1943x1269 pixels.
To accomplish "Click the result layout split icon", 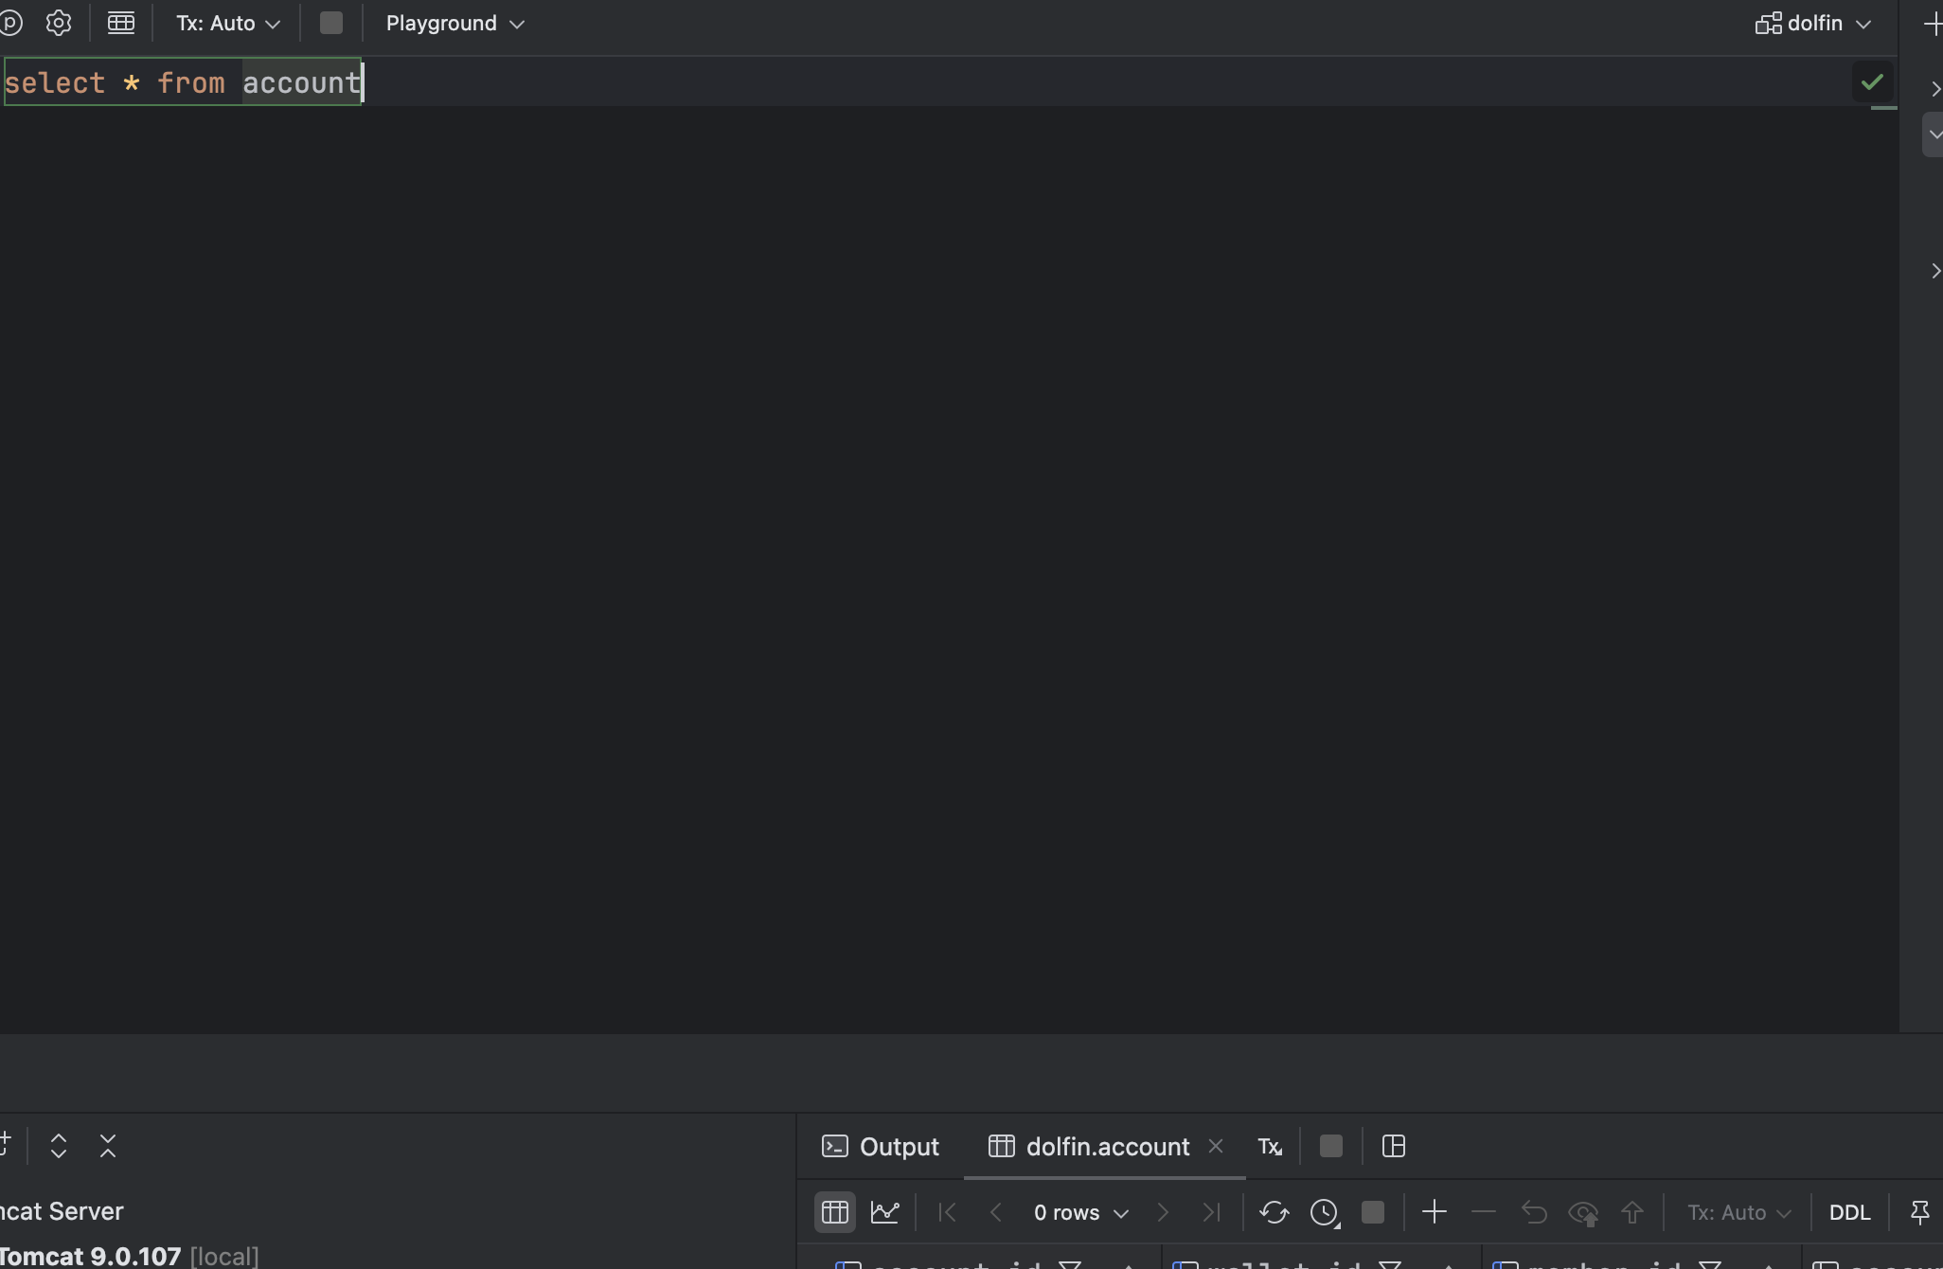I will 1393,1147.
